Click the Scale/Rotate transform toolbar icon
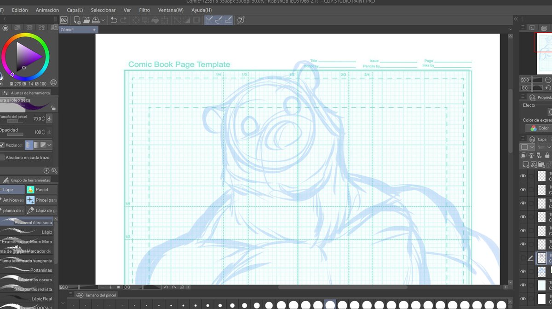Image resolution: width=552 pixels, height=309 pixels. coord(165,20)
